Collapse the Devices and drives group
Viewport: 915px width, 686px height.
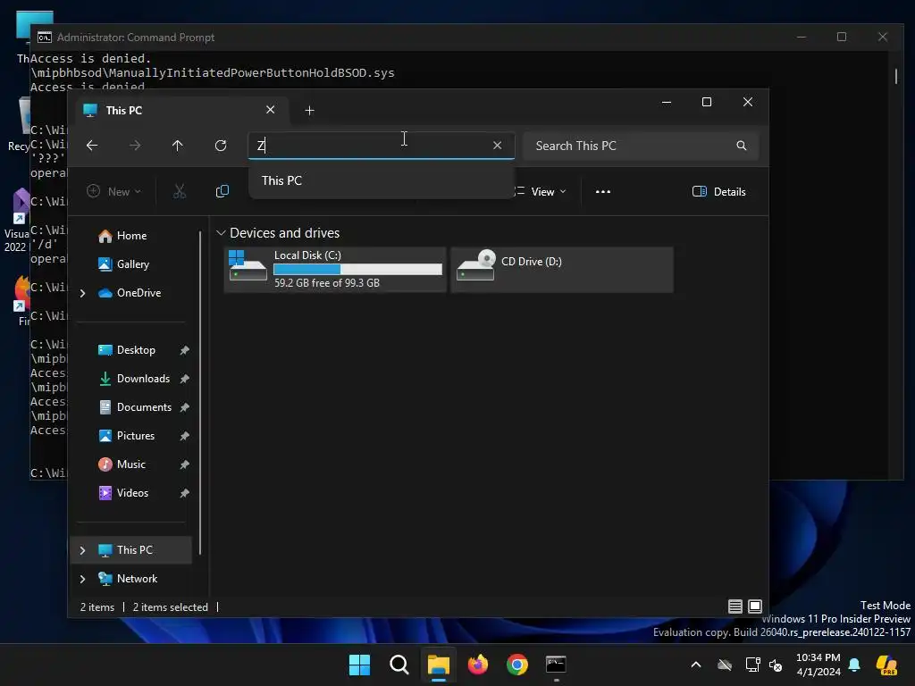tap(222, 233)
